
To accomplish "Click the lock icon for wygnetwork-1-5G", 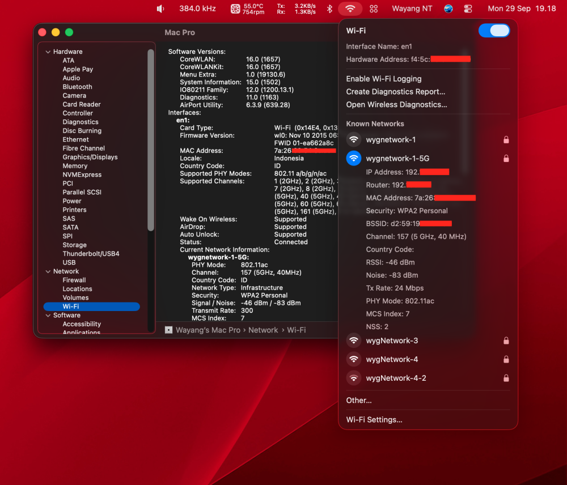I will (x=506, y=158).
